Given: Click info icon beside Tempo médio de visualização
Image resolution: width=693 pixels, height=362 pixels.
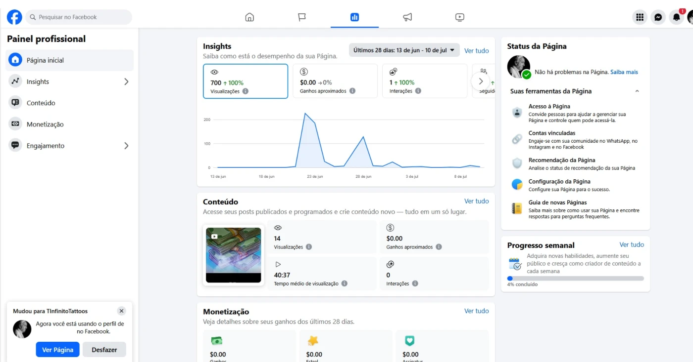Looking at the screenshot, I should [345, 283].
